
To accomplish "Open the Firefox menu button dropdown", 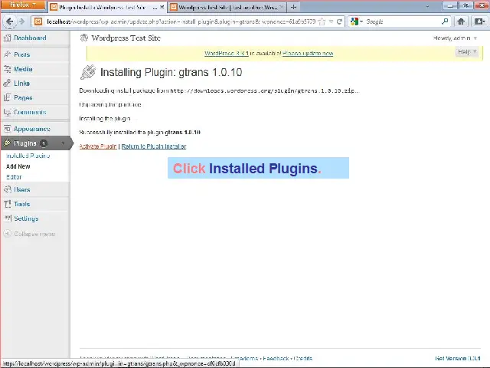I will tap(22, 6).
